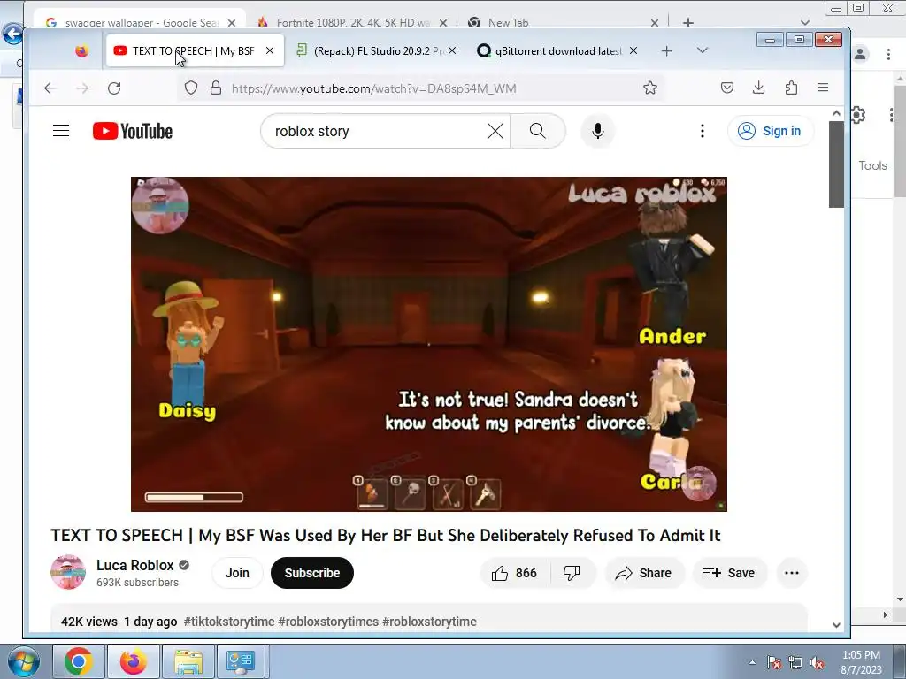
Task: Dislike the video with thumbs down
Action: (572, 573)
